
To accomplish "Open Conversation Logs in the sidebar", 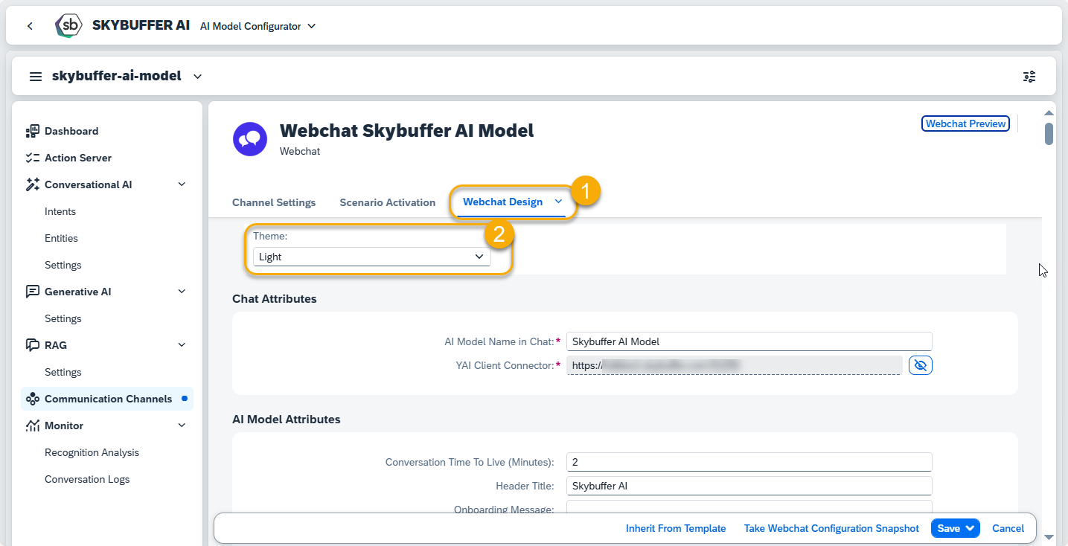I will coord(87,479).
